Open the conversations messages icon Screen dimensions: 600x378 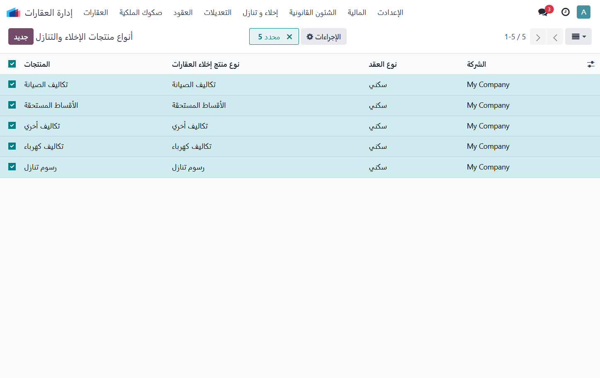tap(543, 12)
